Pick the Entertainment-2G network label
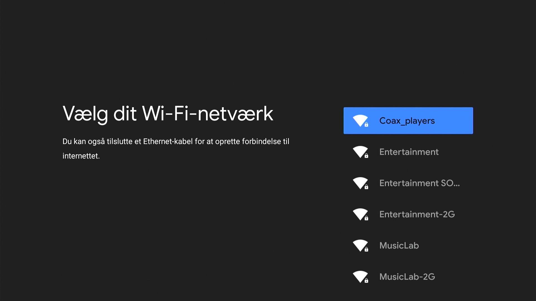 click(417, 214)
